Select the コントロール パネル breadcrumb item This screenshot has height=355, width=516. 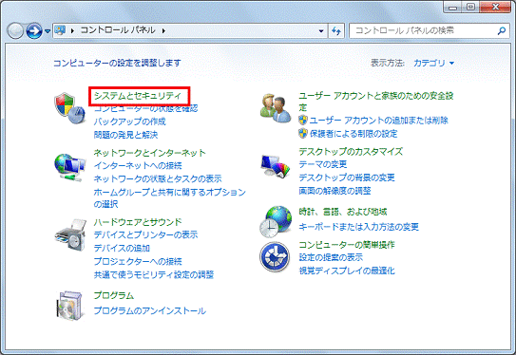pos(118,30)
